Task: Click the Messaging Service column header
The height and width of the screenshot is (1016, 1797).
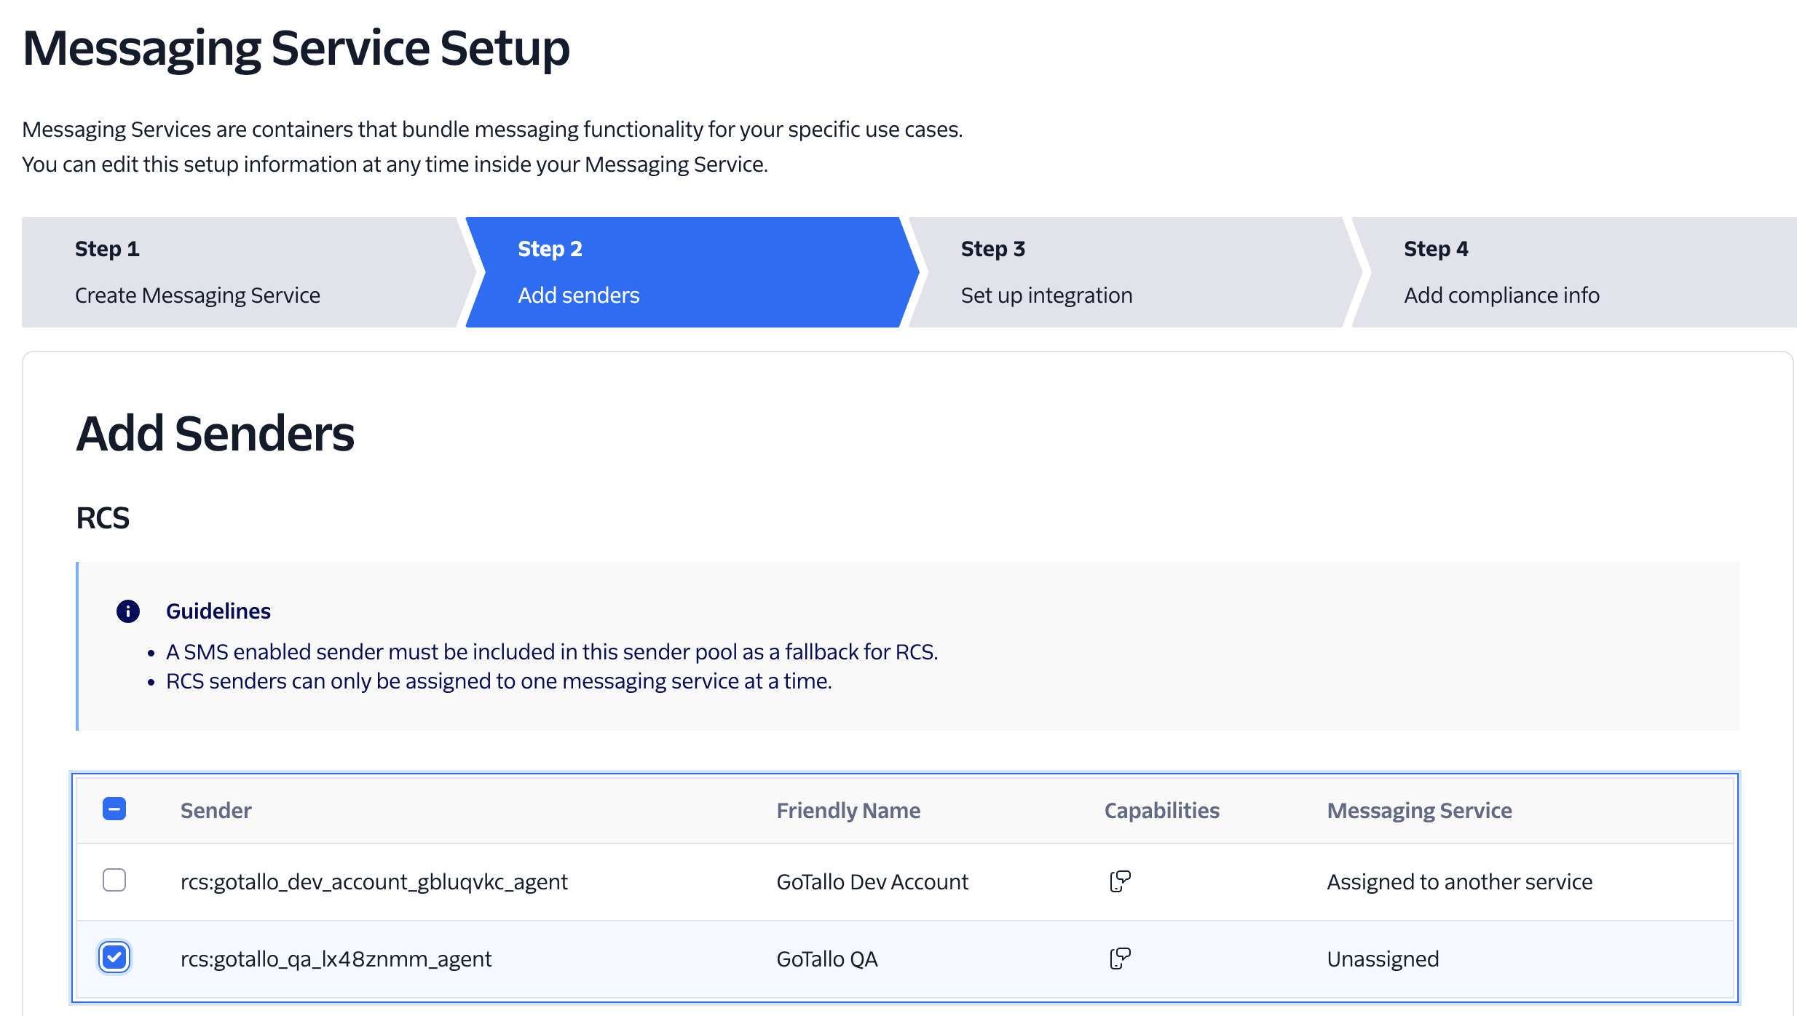Action: click(1419, 811)
